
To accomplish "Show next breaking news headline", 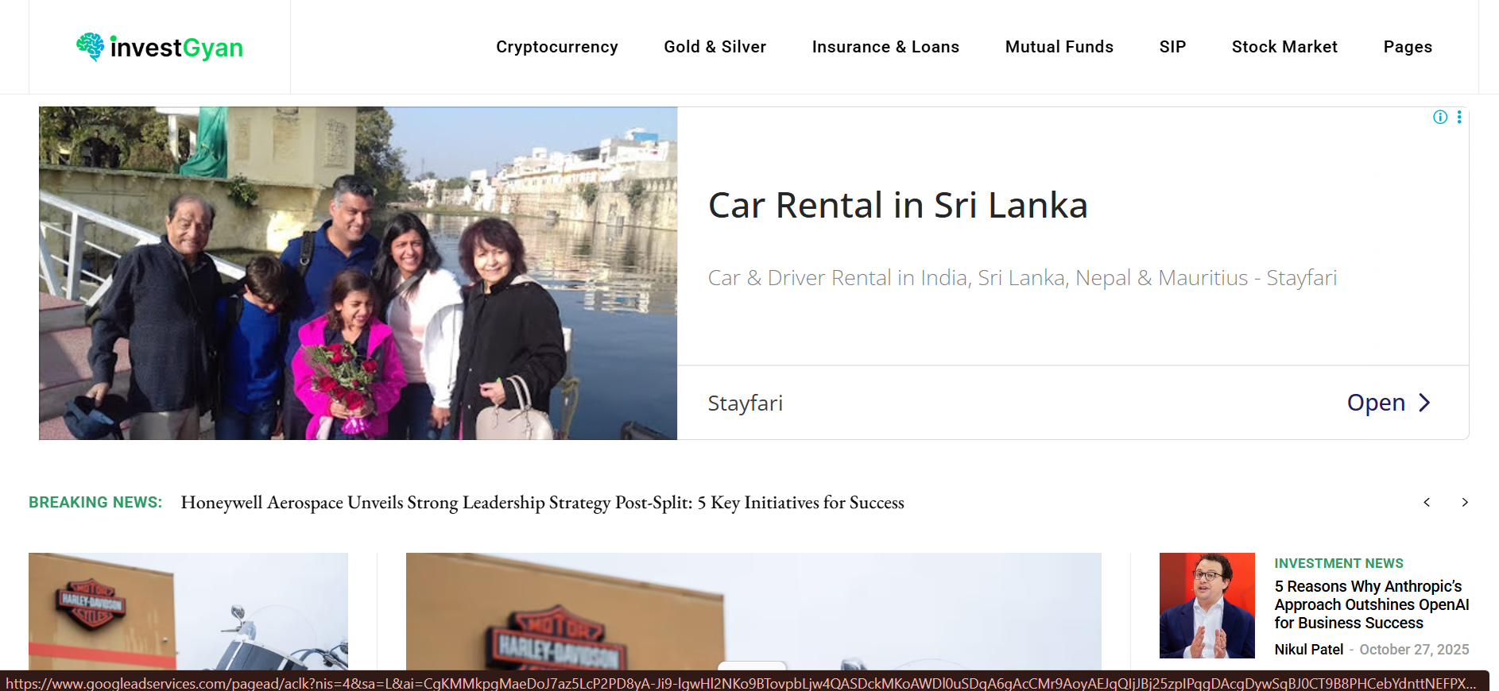I will (x=1465, y=502).
